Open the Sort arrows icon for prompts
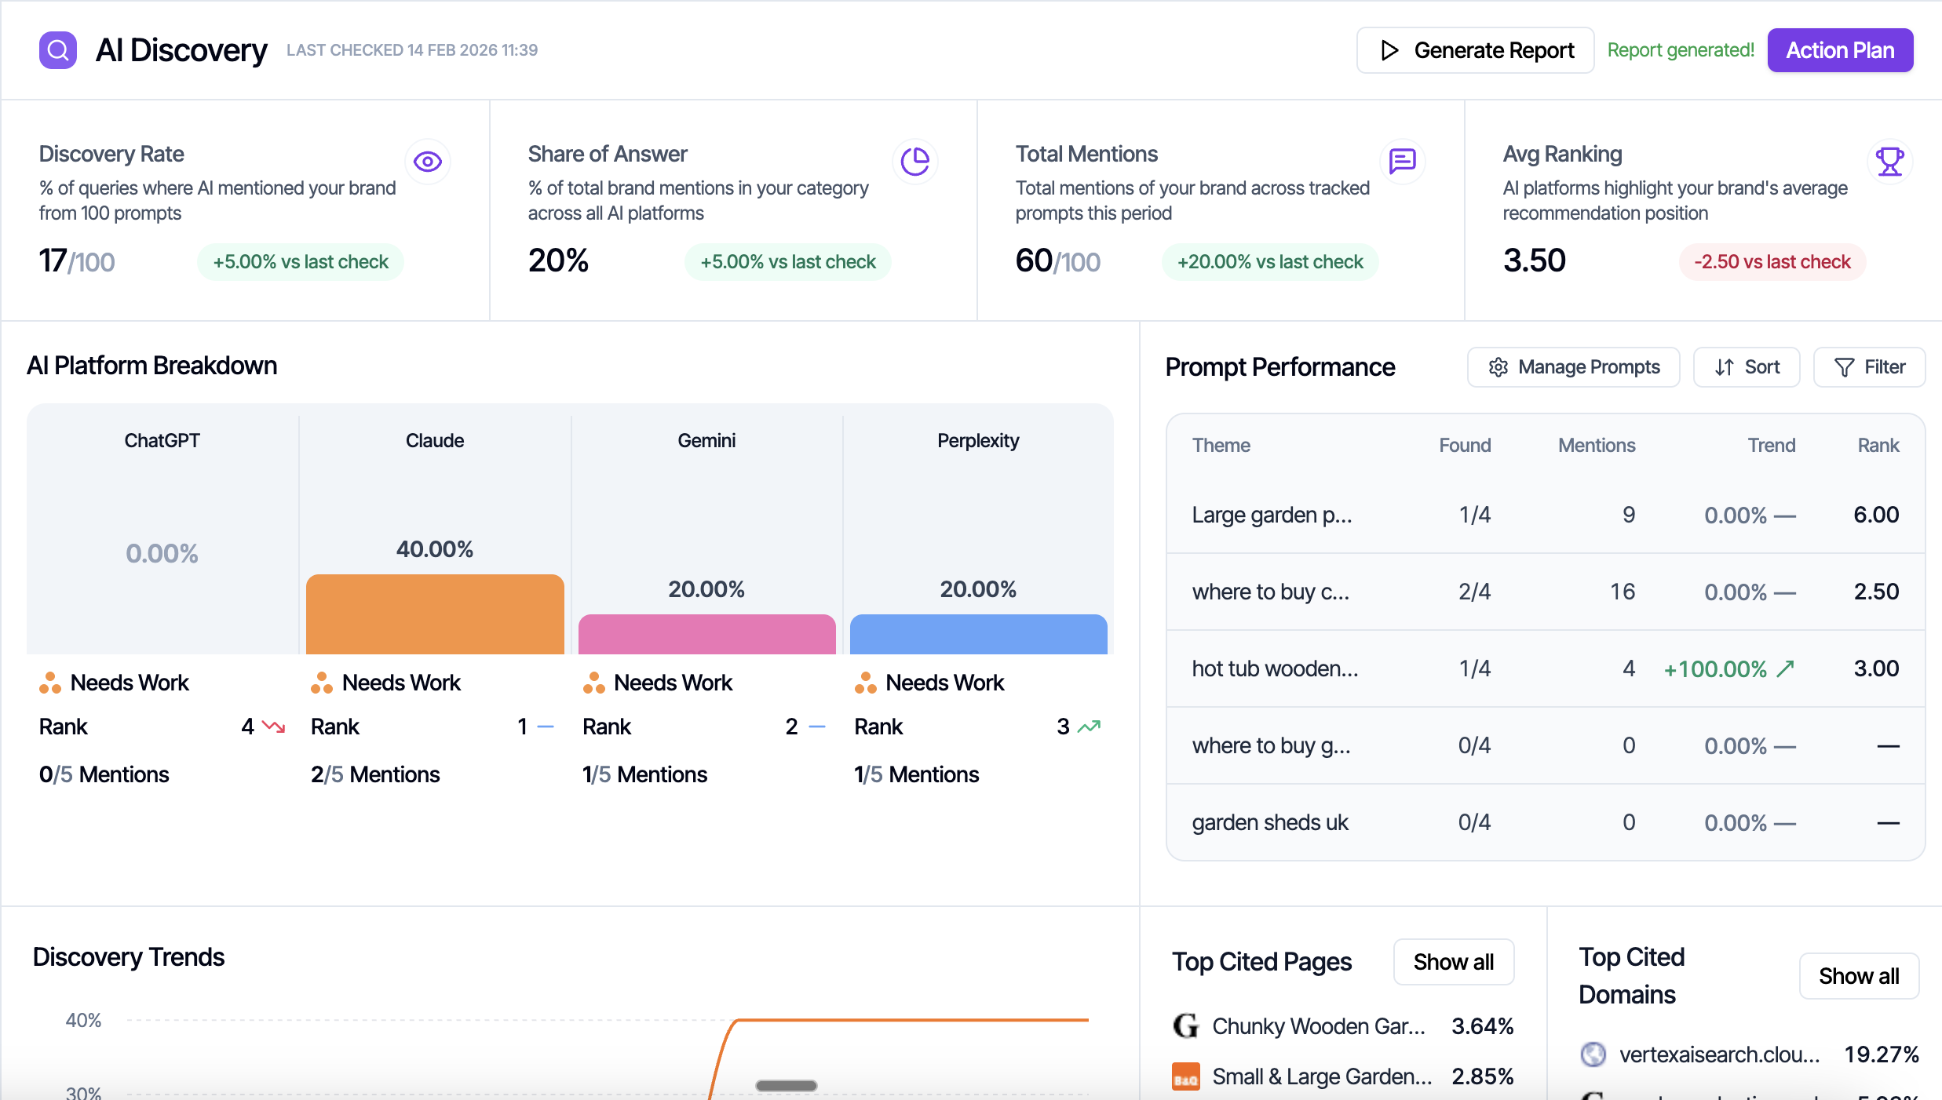This screenshot has width=1942, height=1100. 1725,366
